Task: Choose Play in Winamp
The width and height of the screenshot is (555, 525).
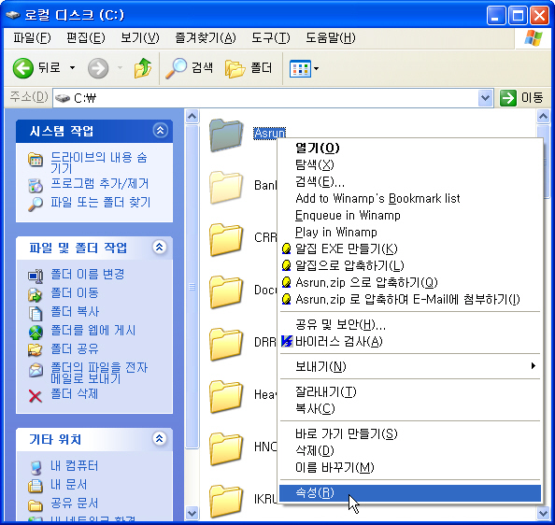Action: [410, 232]
